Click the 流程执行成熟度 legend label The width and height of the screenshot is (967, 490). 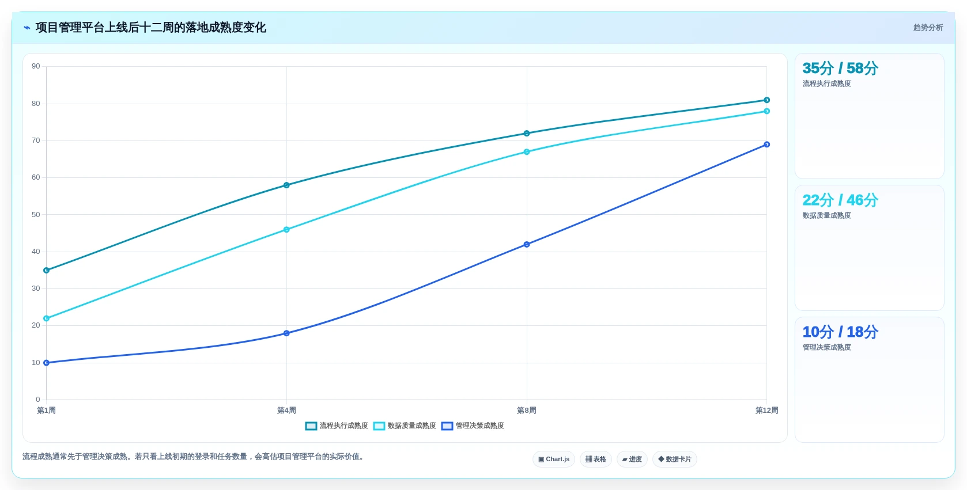tap(344, 426)
